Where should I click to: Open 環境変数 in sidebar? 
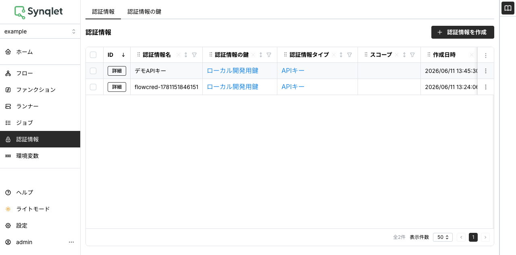click(x=40, y=156)
